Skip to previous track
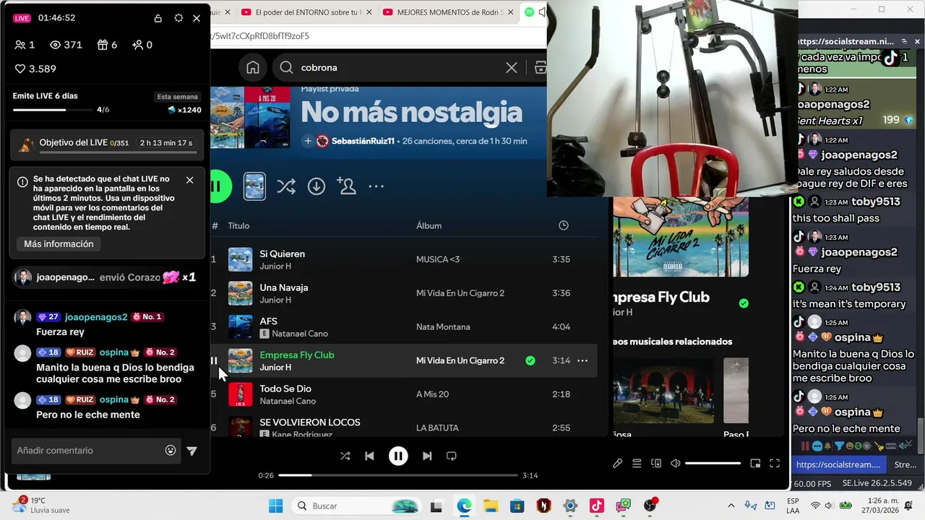Screen dimensions: 925x520 pos(369,456)
